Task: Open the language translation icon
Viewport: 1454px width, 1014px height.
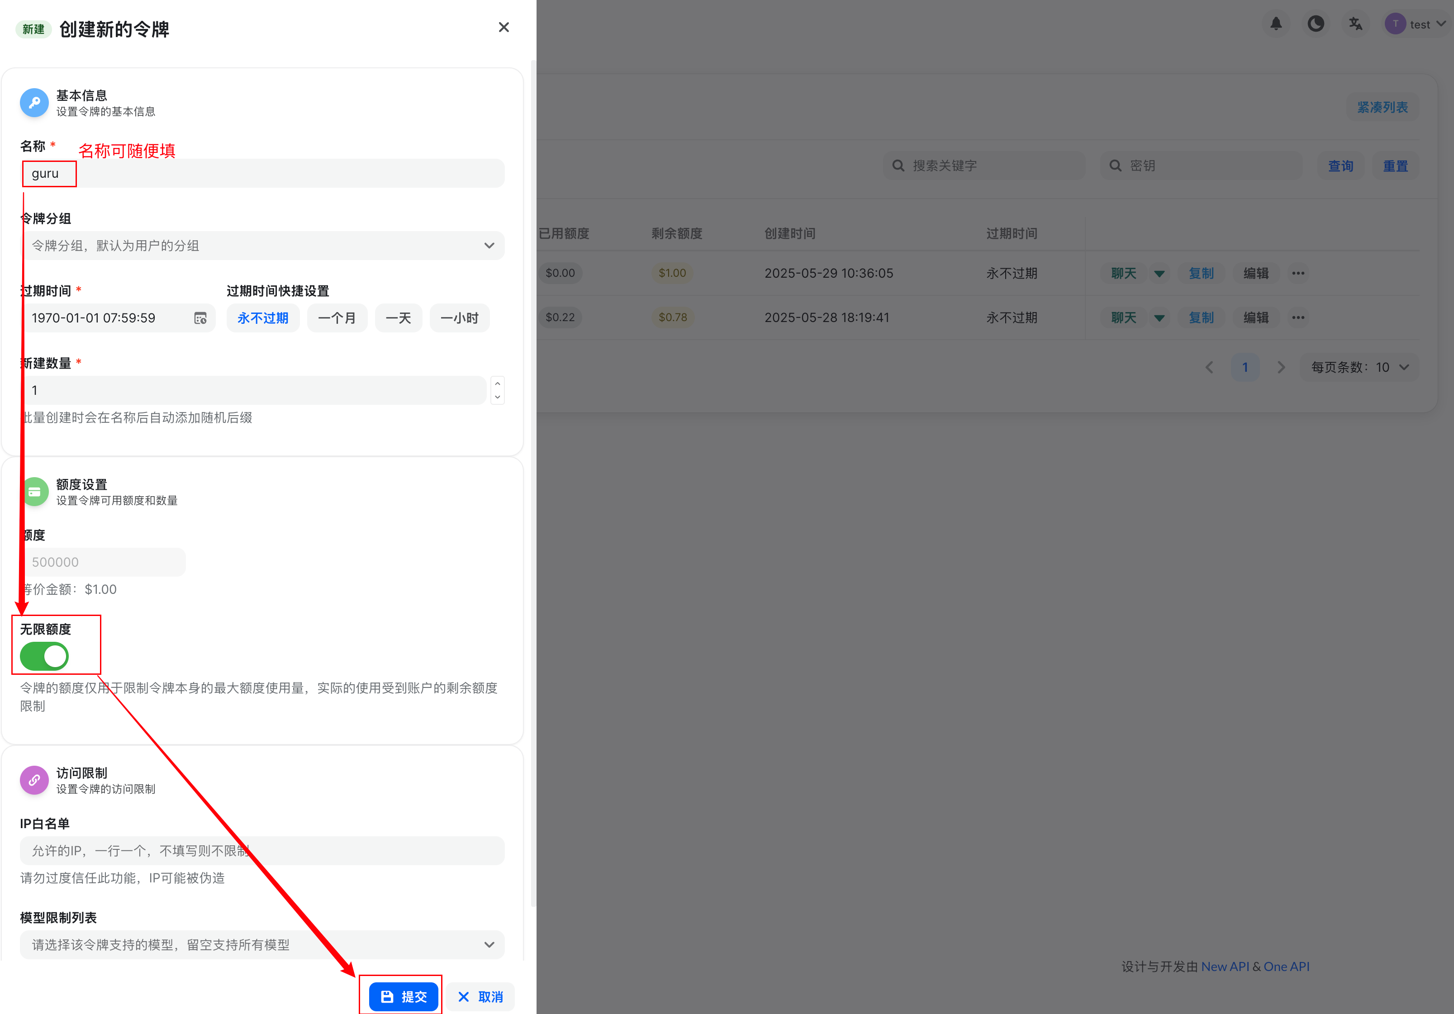Action: pyautogui.click(x=1355, y=24)
